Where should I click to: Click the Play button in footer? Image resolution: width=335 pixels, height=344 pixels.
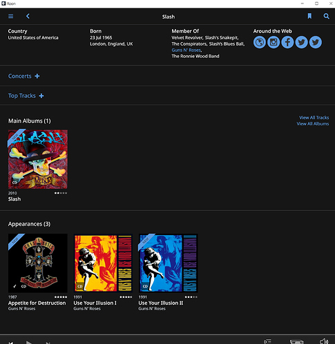(29, 343)
